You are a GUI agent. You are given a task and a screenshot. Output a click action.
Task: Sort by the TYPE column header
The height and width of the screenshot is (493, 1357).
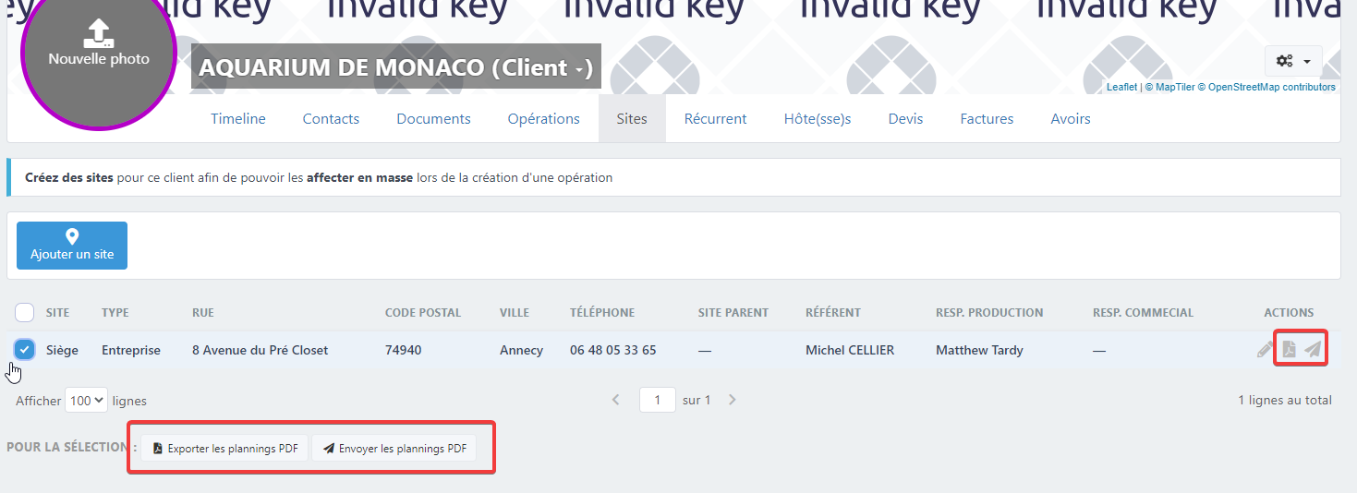pyautogui.click(x=115, y=312)
